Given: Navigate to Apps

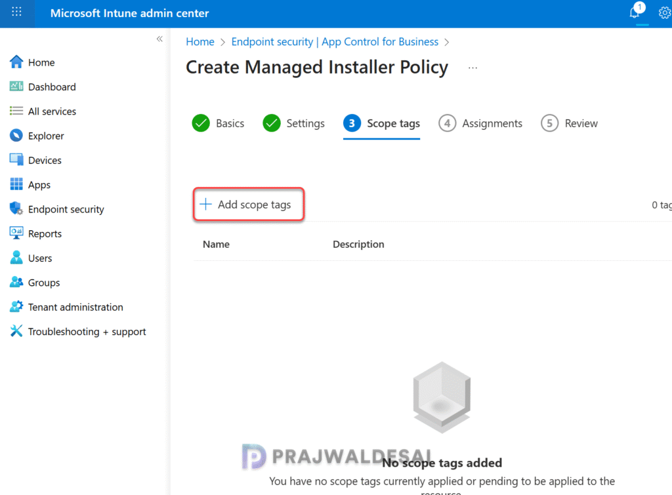Looking at the screenshot, I should pos(39,185).
